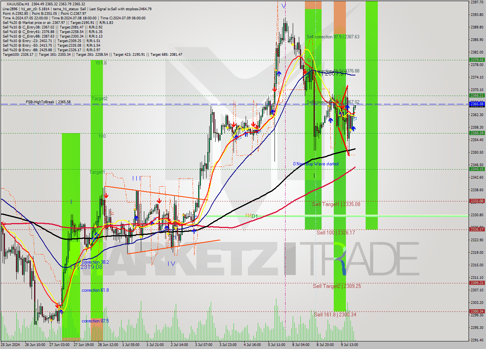Screen dimensions: 486x349
Task: Click the blue 2365.58 price tag
Action: click(x=477, y=104)
